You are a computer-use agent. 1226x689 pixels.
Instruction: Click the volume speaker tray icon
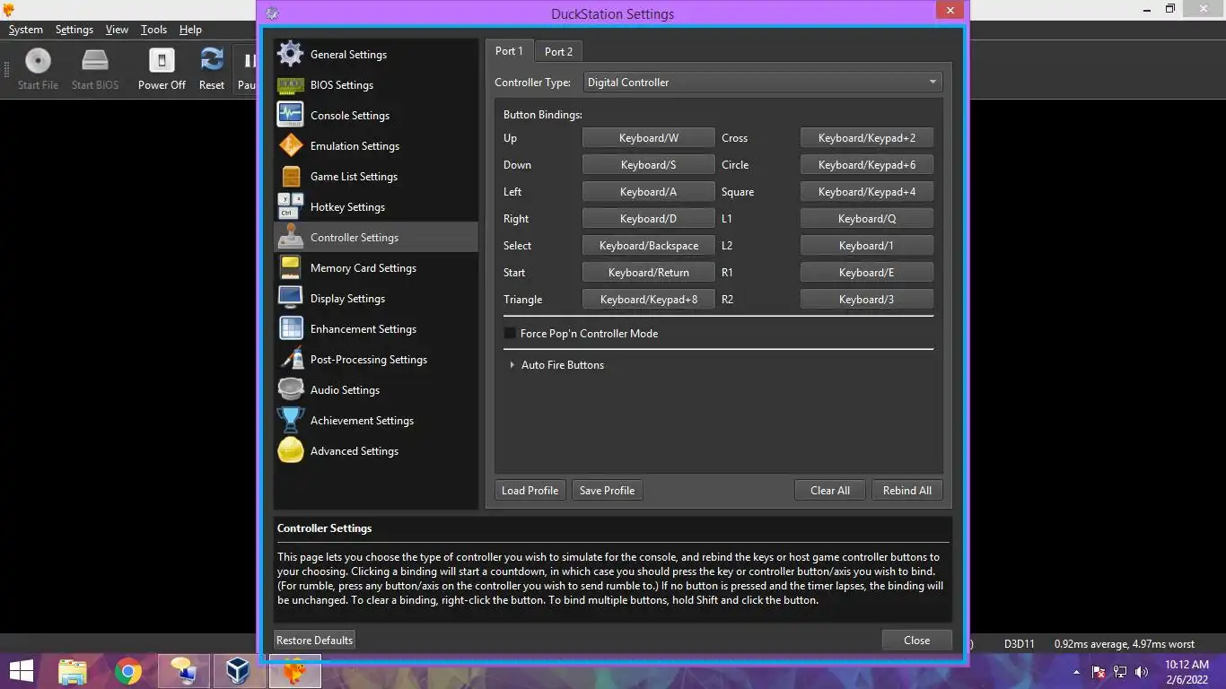1142,672
